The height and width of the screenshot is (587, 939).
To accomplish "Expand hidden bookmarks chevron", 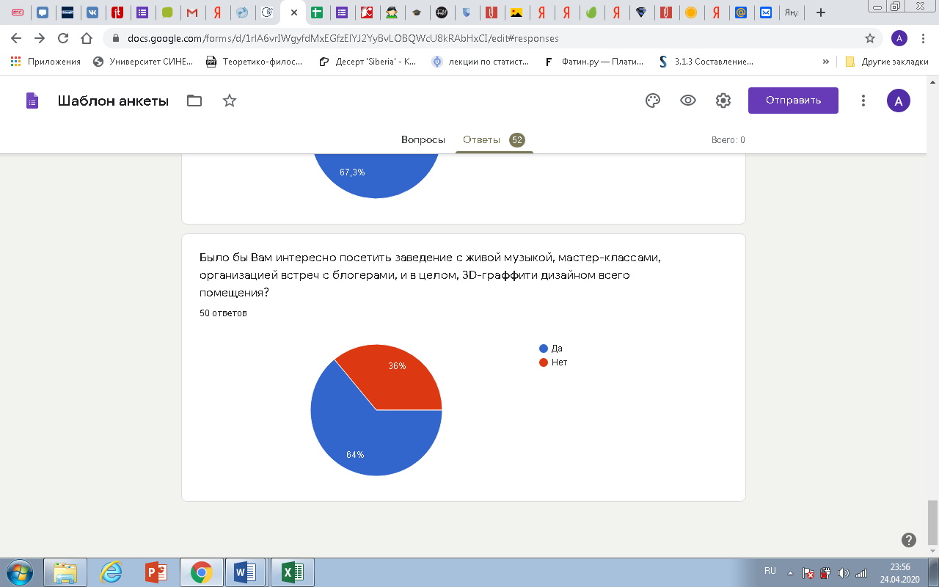I will [x=826, y=62].
